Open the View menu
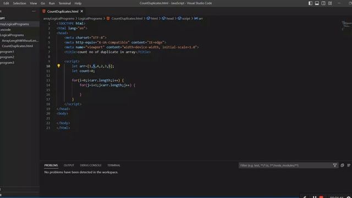The image size is (352, 198). pyautogui.click(x=33, y=3)
